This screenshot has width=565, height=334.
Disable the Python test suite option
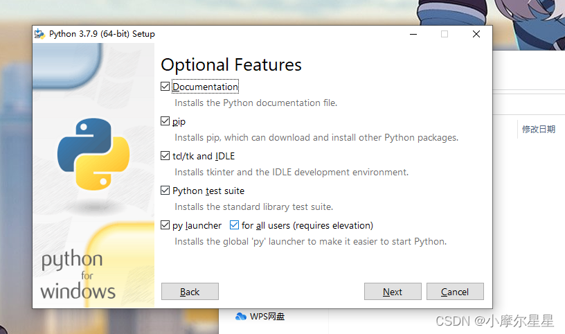(x=165, y=191)
